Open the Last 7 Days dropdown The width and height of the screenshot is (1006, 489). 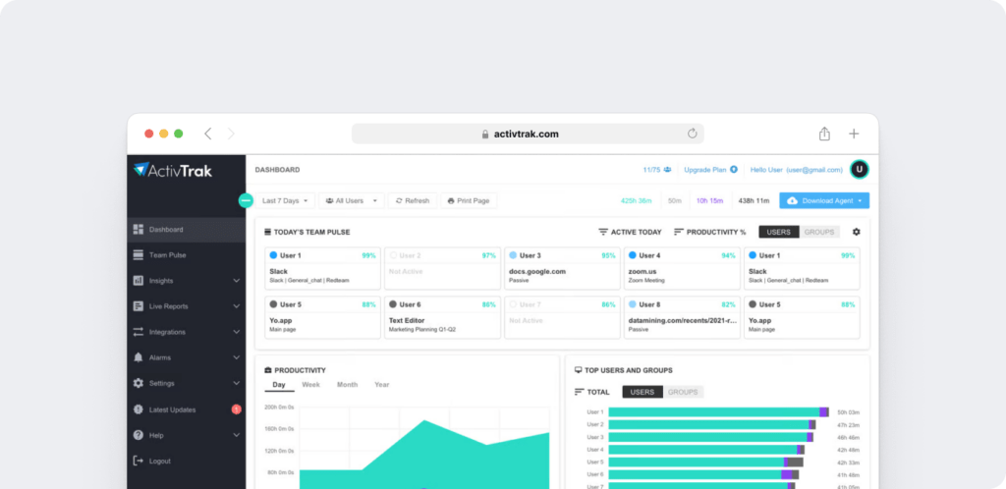[x=286, y=200]
